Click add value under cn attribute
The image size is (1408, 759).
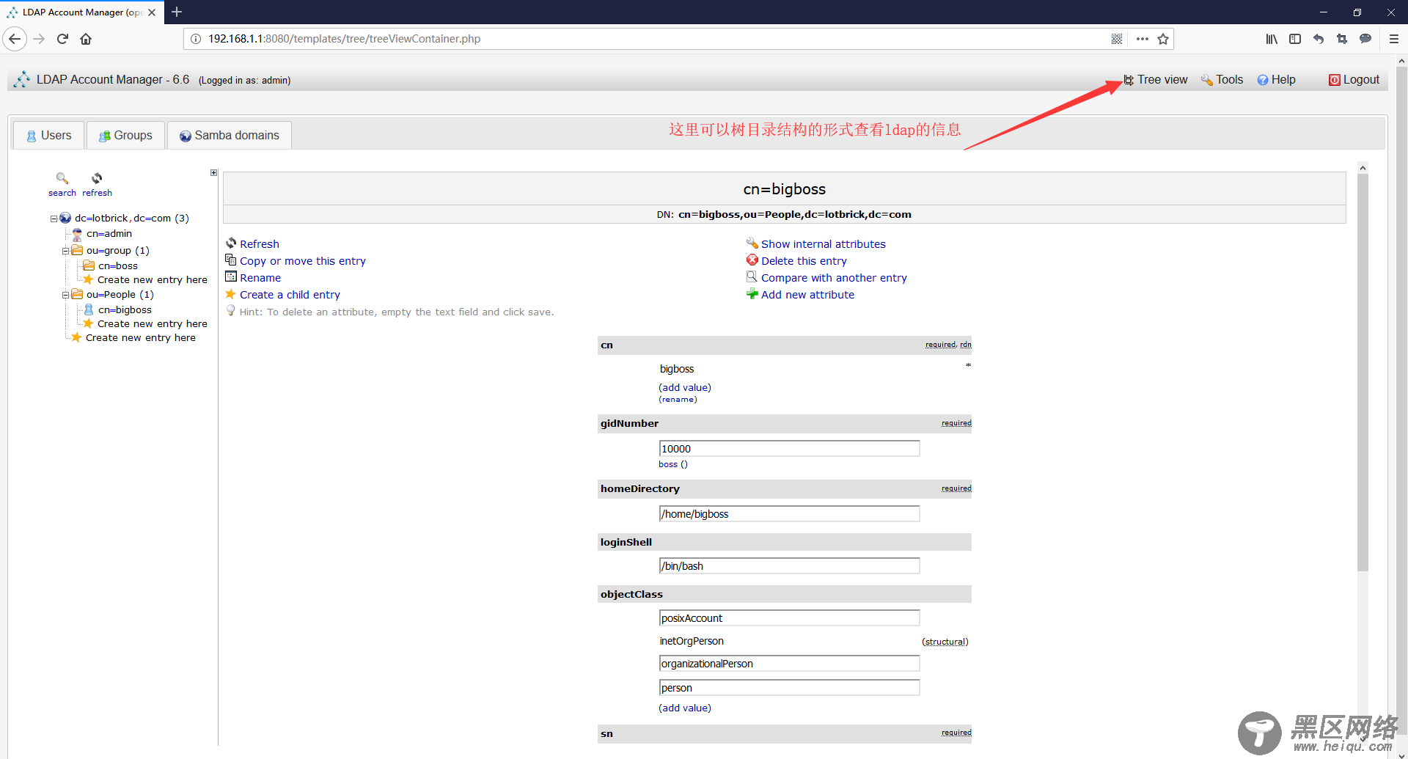tap(685, 388)
